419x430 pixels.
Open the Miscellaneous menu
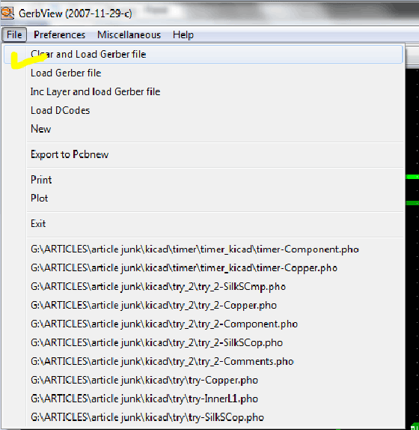tap(129, 34)
